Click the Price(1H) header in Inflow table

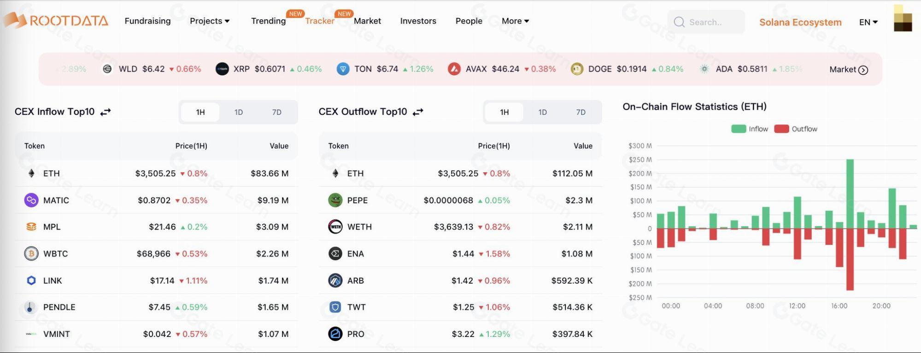191,146
